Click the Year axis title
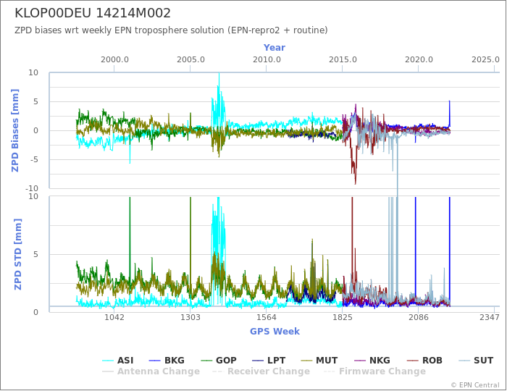The image size is (507, 391). point(275,48)
